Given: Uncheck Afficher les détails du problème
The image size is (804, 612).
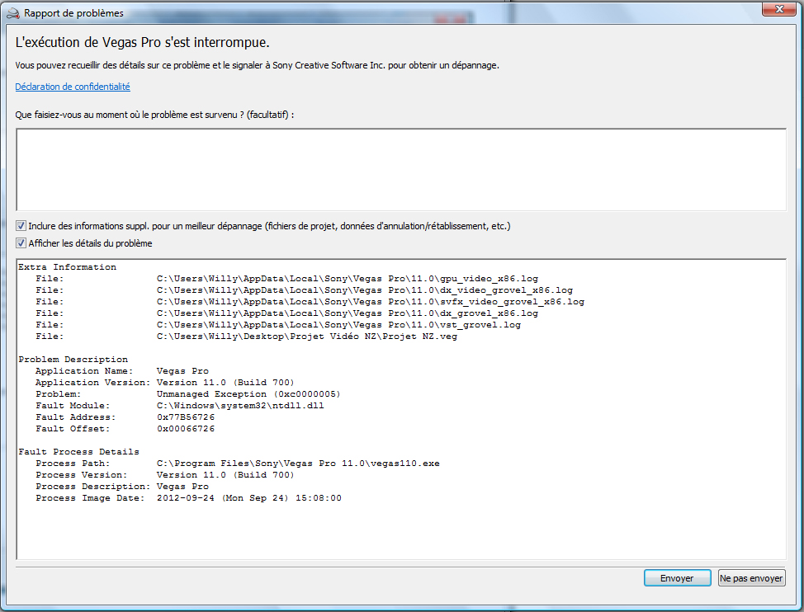Looking at the screenshot, I should [21, 243].
